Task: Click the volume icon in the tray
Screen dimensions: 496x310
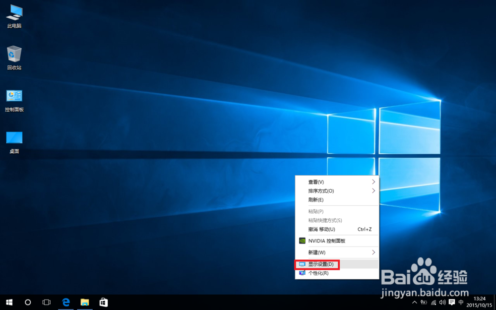Action: [x=442, y=302]
